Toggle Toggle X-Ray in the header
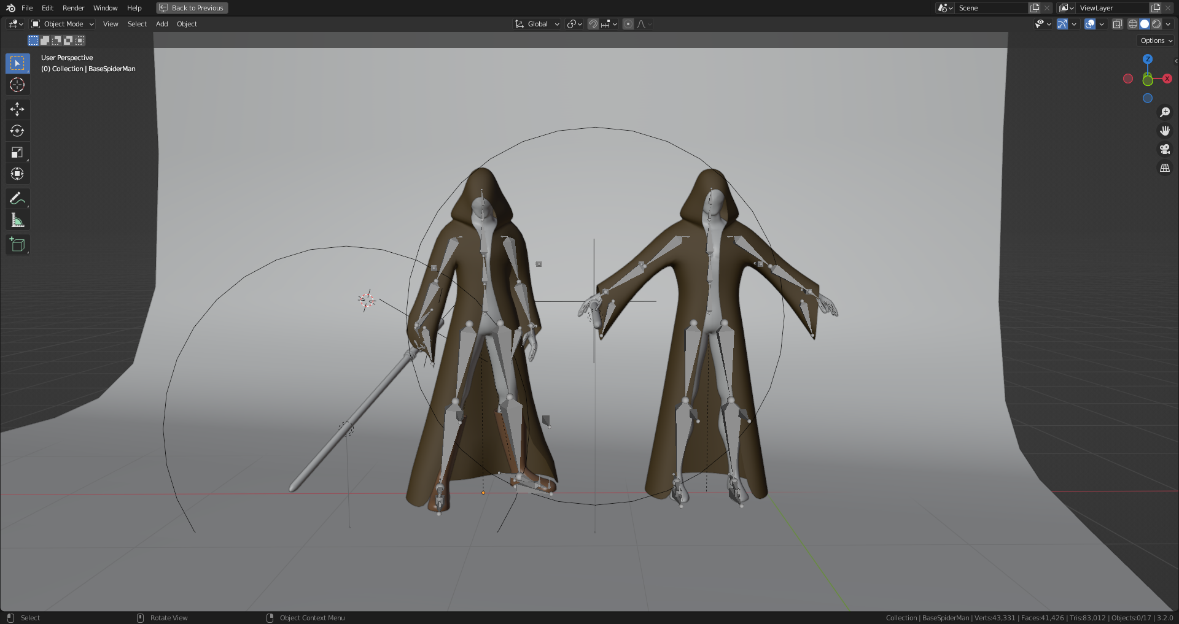The width and height of the screenshot is (1179, 624). pyautogui.click(x=1118, y=24)
